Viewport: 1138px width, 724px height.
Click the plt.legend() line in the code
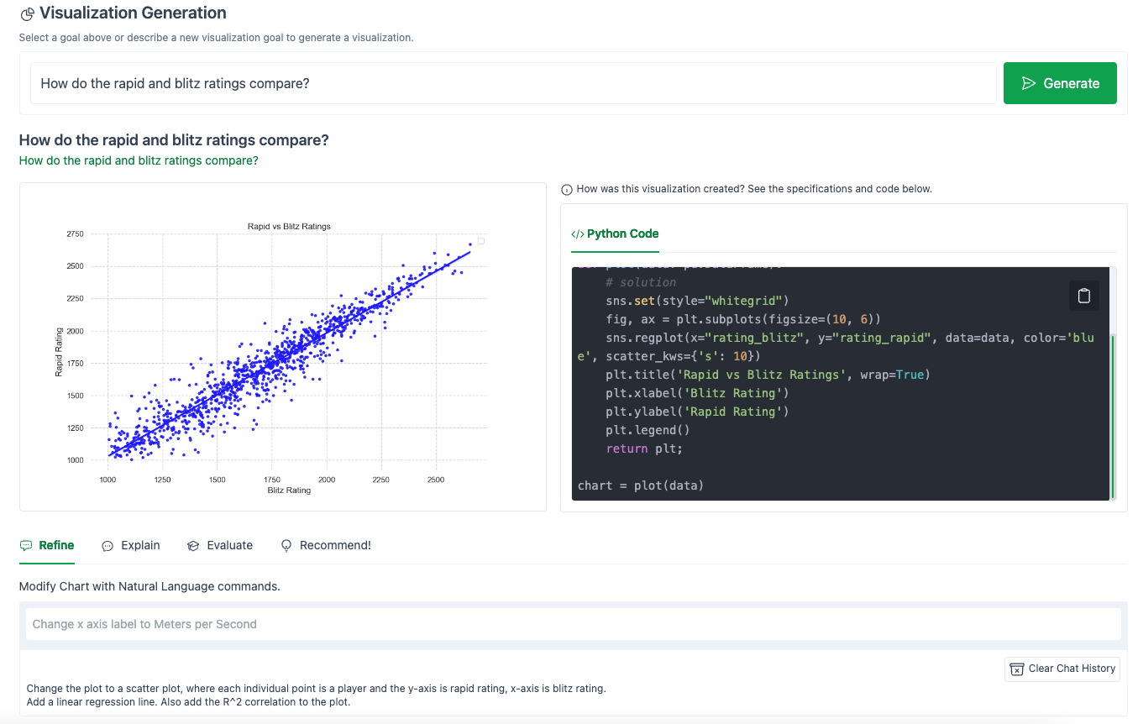pyautogui.click(x=647, y=430)
